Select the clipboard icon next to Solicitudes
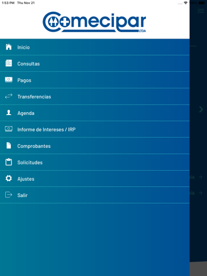Image resolution: width=207 pixels, height=276 pixels. click(9, 162)
